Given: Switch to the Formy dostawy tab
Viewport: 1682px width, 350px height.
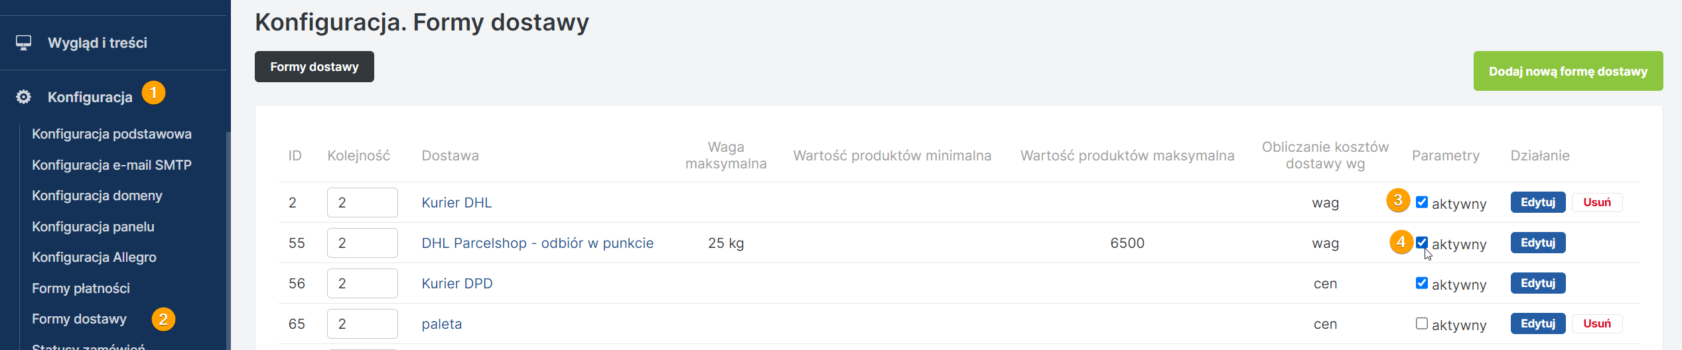Looking at the screenshot, I should point(314,67).
